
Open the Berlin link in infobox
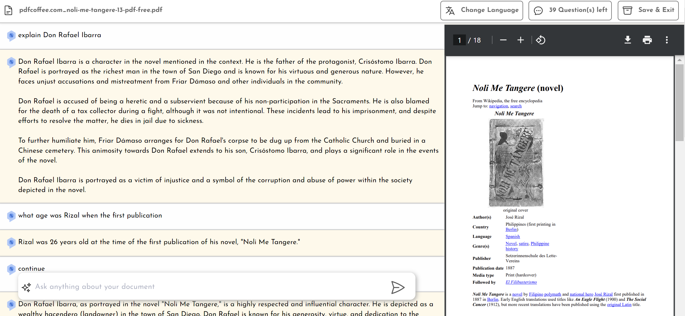511,229
